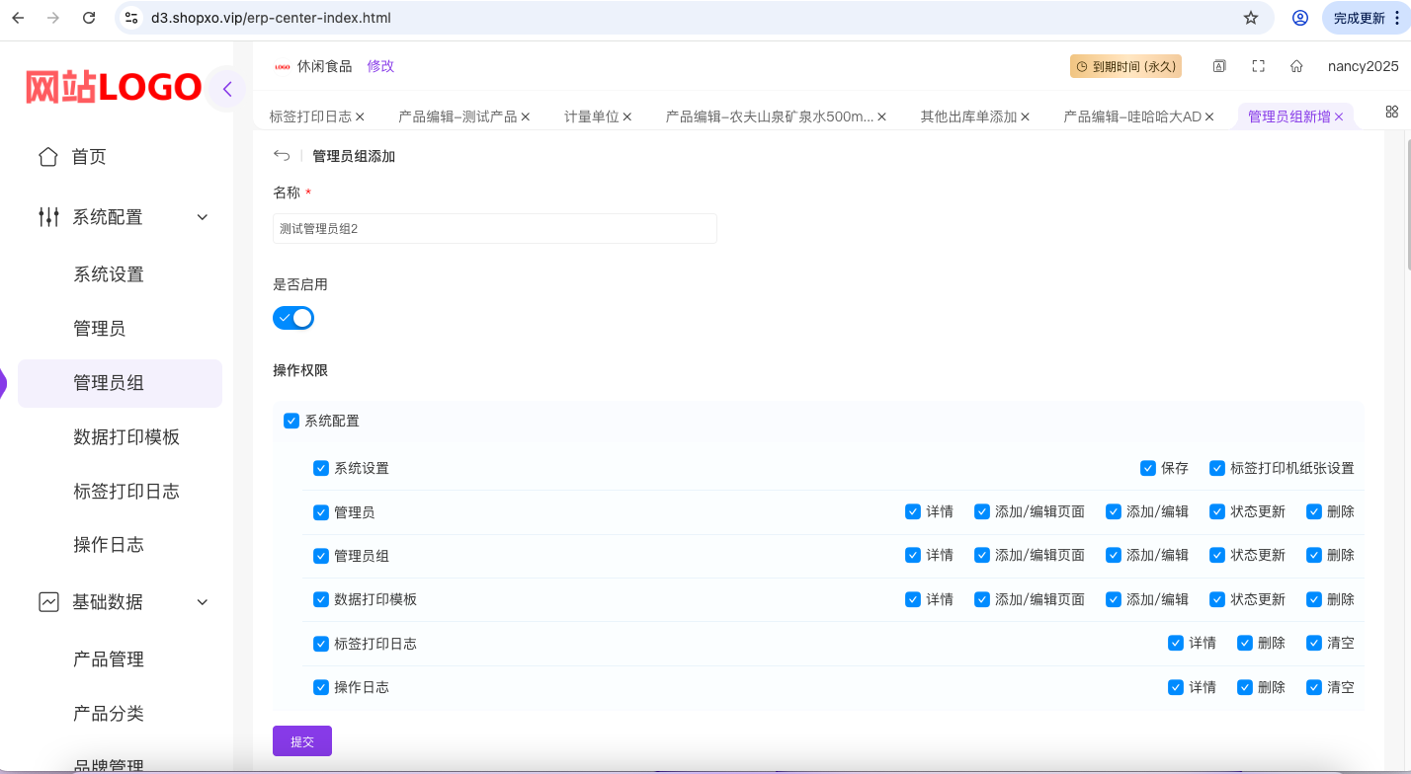Screen dimensions: 1411x774
Task: Open the tab grid menu icon
Action: (1391, 112)
